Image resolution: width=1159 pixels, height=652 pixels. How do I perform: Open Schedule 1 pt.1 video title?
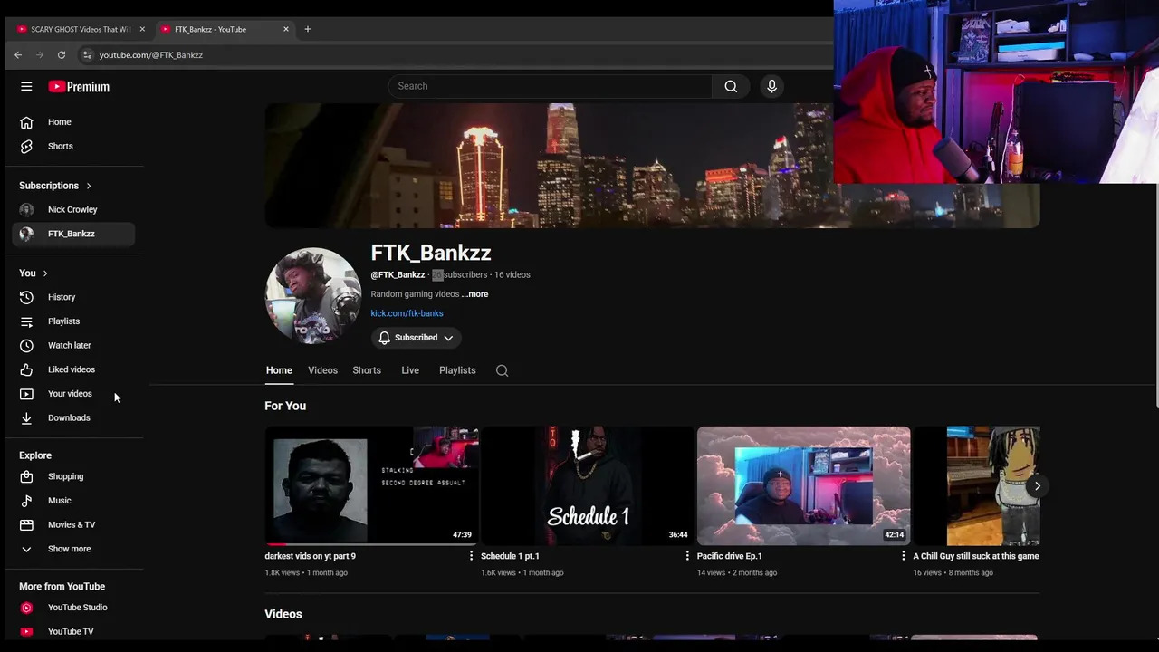(510, 556)
